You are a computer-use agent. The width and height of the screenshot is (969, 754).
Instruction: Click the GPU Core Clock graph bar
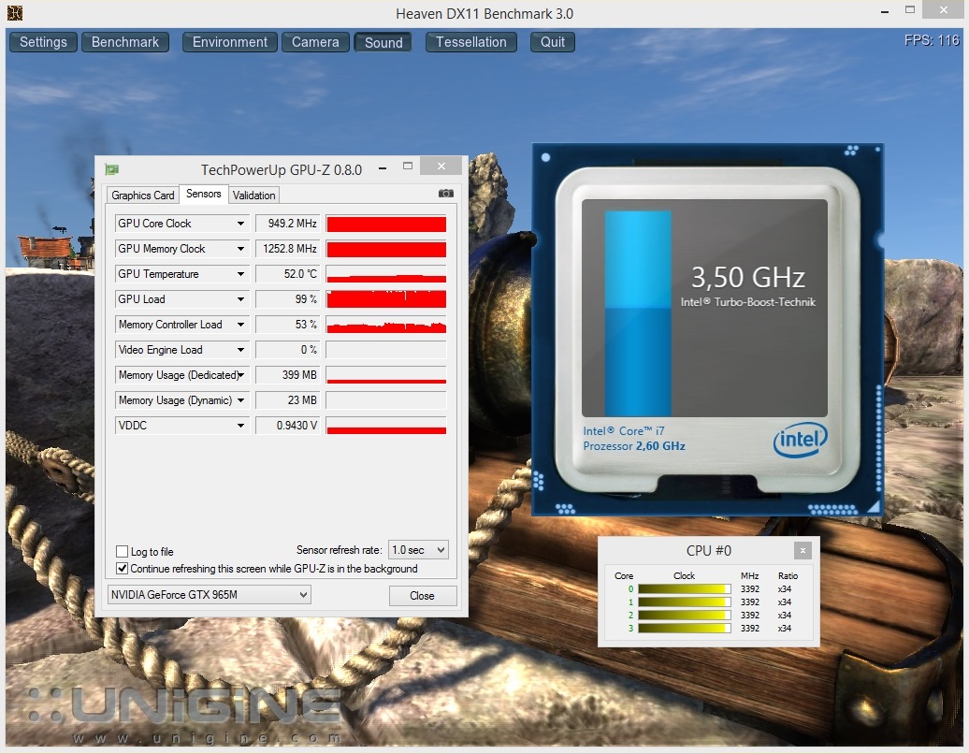[386, 224]
